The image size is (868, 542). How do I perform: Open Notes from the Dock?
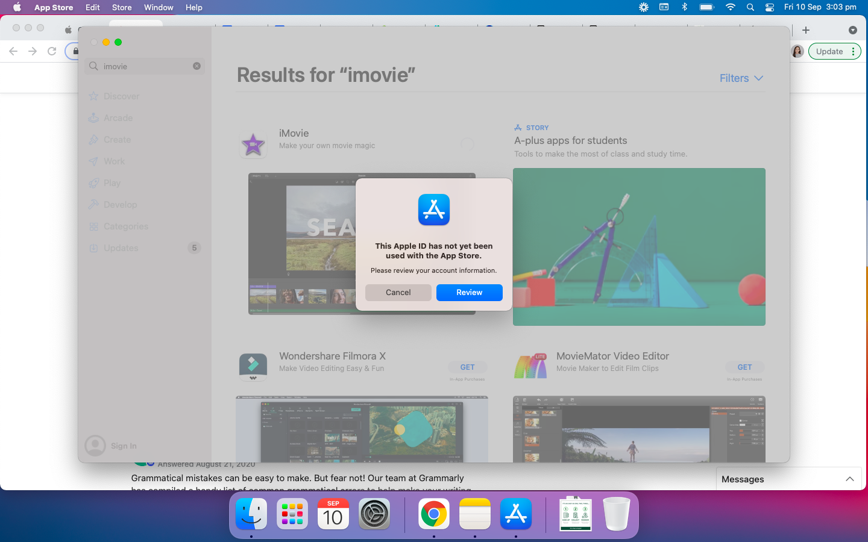pos(475,514)
